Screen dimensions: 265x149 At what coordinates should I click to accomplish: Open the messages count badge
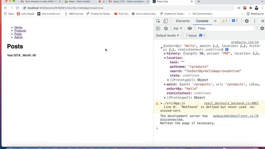click(x=235, y=21)
